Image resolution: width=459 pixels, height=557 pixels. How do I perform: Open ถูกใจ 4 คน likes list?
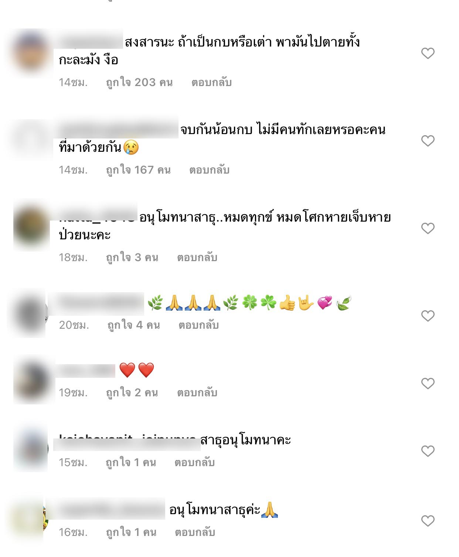point(133,325)
